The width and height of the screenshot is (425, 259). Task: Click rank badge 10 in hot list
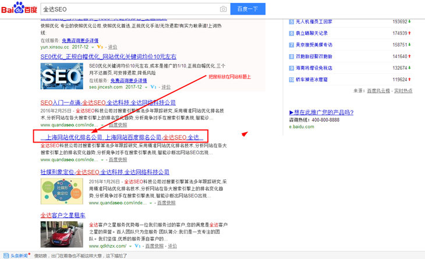tap(291, 80)
